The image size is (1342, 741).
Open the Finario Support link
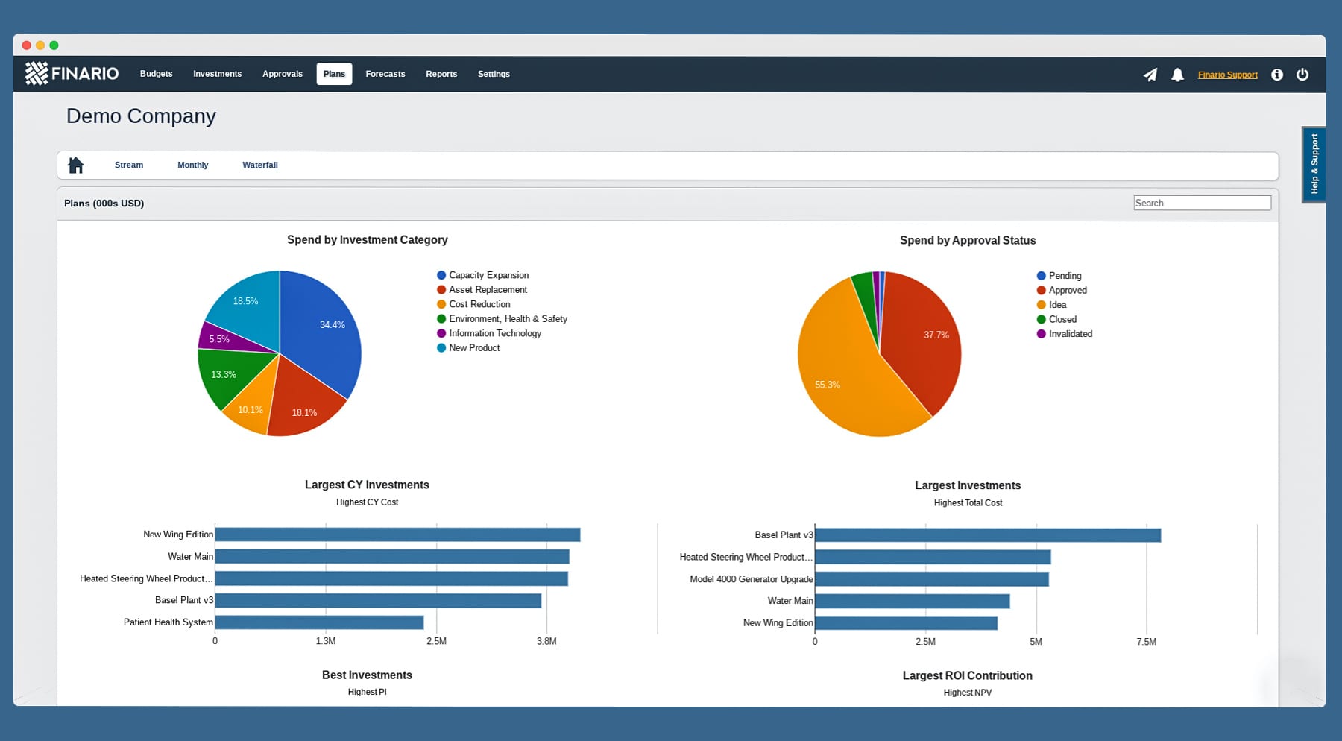[x=1227, y=75]
